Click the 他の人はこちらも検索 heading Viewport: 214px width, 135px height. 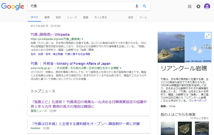pyautogui.click(x=178, y=114)
